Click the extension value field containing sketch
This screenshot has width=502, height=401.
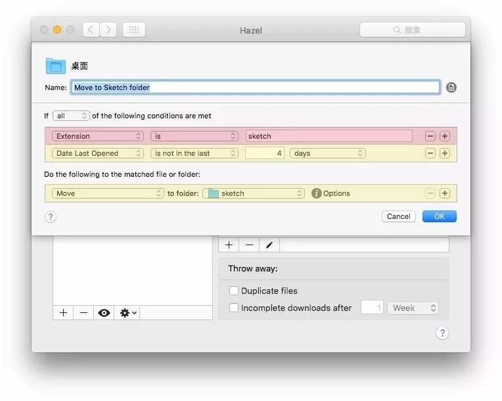329,136
